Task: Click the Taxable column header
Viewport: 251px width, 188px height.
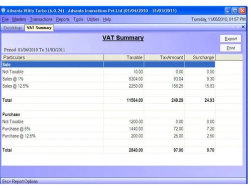Action: pos(123,58)
